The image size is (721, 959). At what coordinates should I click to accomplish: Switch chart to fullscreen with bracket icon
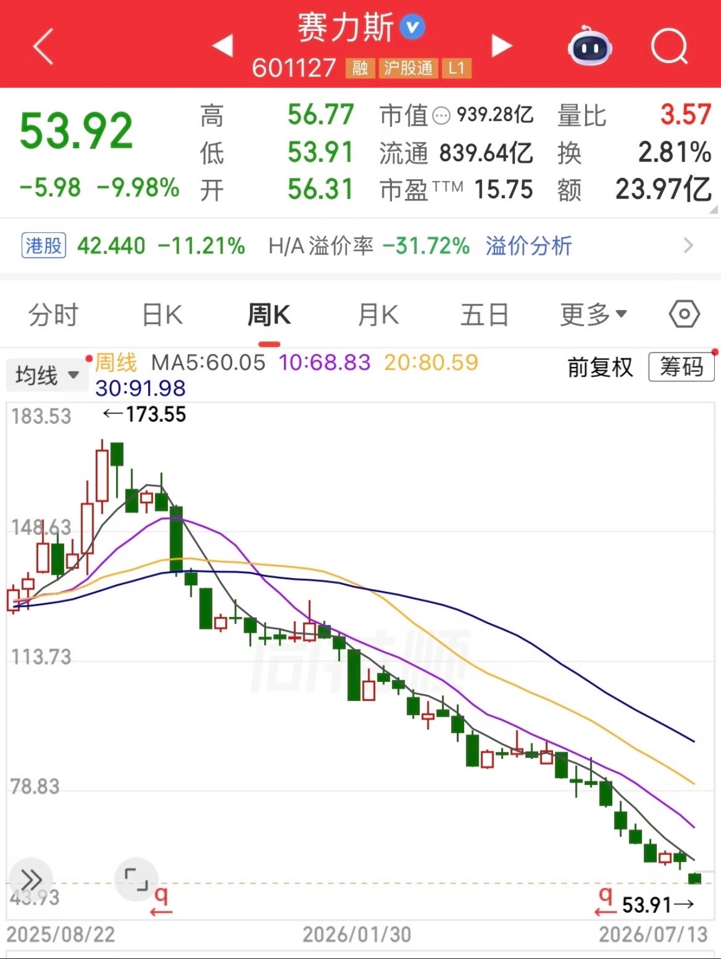136,879
